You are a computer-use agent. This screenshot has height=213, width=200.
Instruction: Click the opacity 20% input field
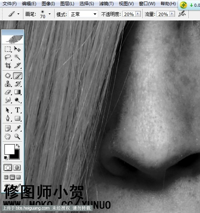click(129, 14)
